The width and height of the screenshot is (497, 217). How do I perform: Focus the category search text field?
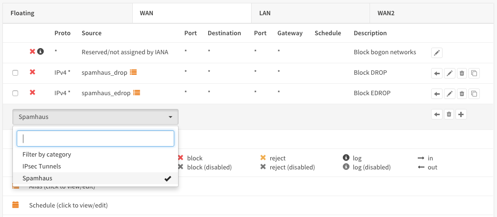pos(95,138)
